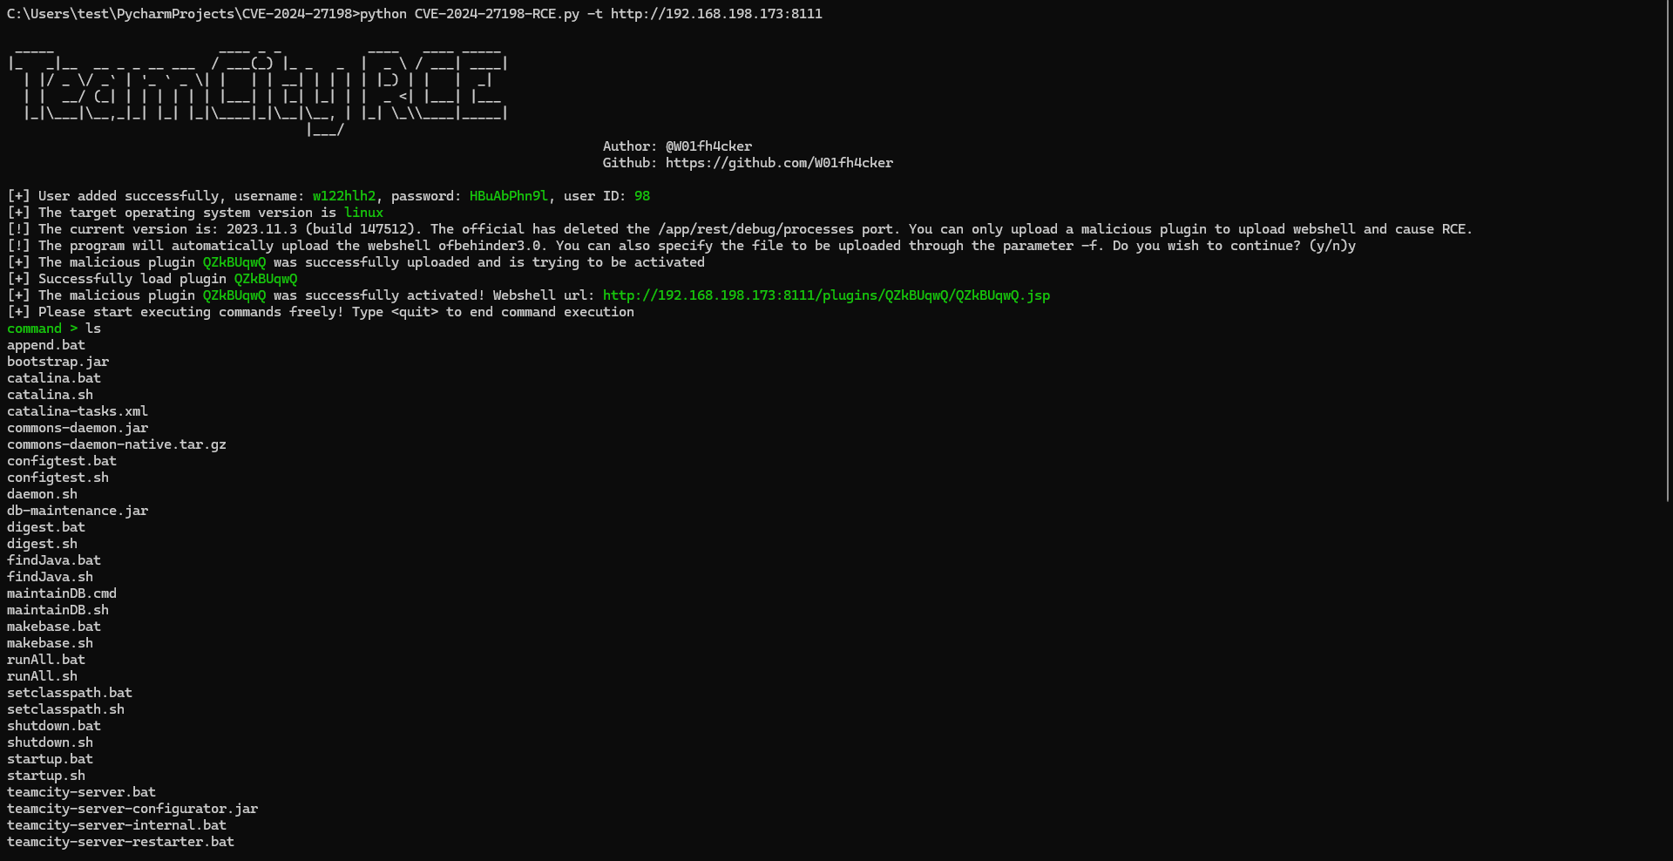Click shutdown.sh file name
The width and height of the screenshot is (1673, 861).
click(x=50, y=742)
